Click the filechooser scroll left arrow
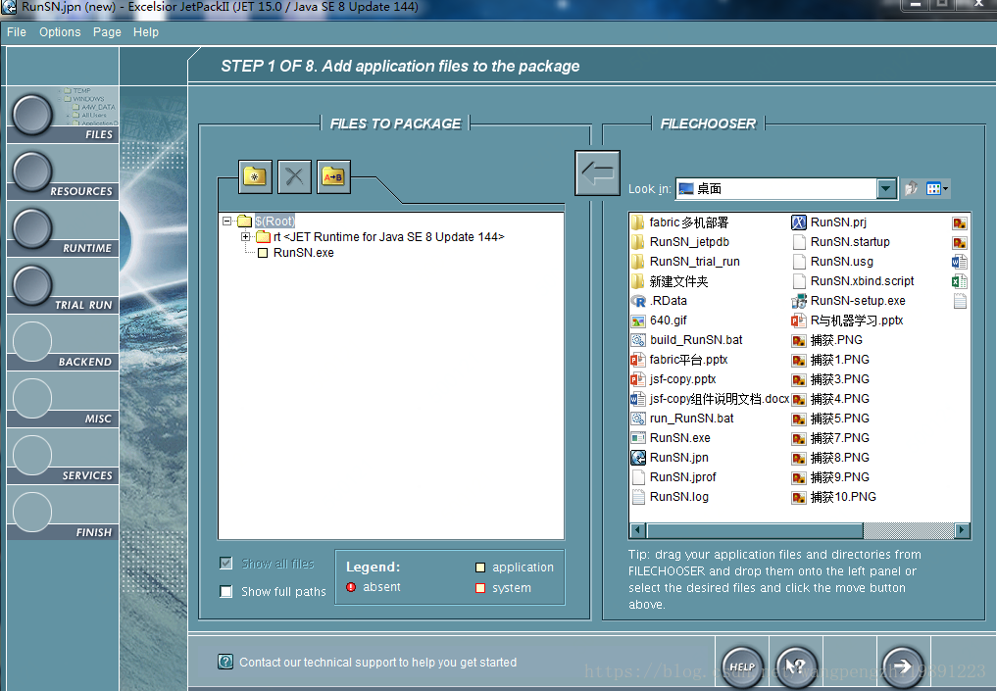Screen dimensions: 997x691 [x=638, y=530]
